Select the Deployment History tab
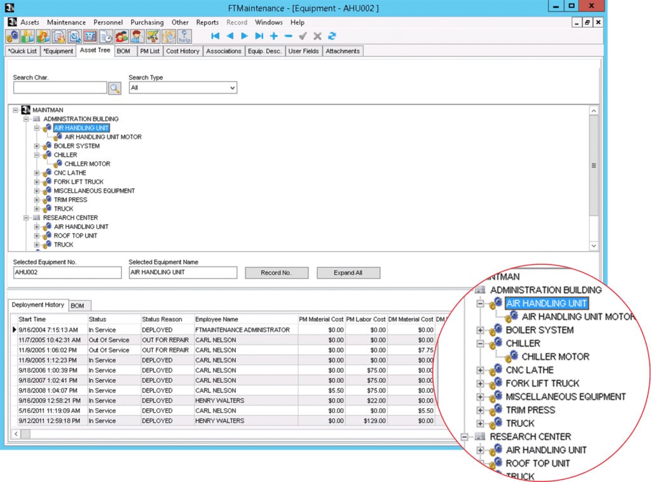 pyautogui.click(x=38, y=305)
